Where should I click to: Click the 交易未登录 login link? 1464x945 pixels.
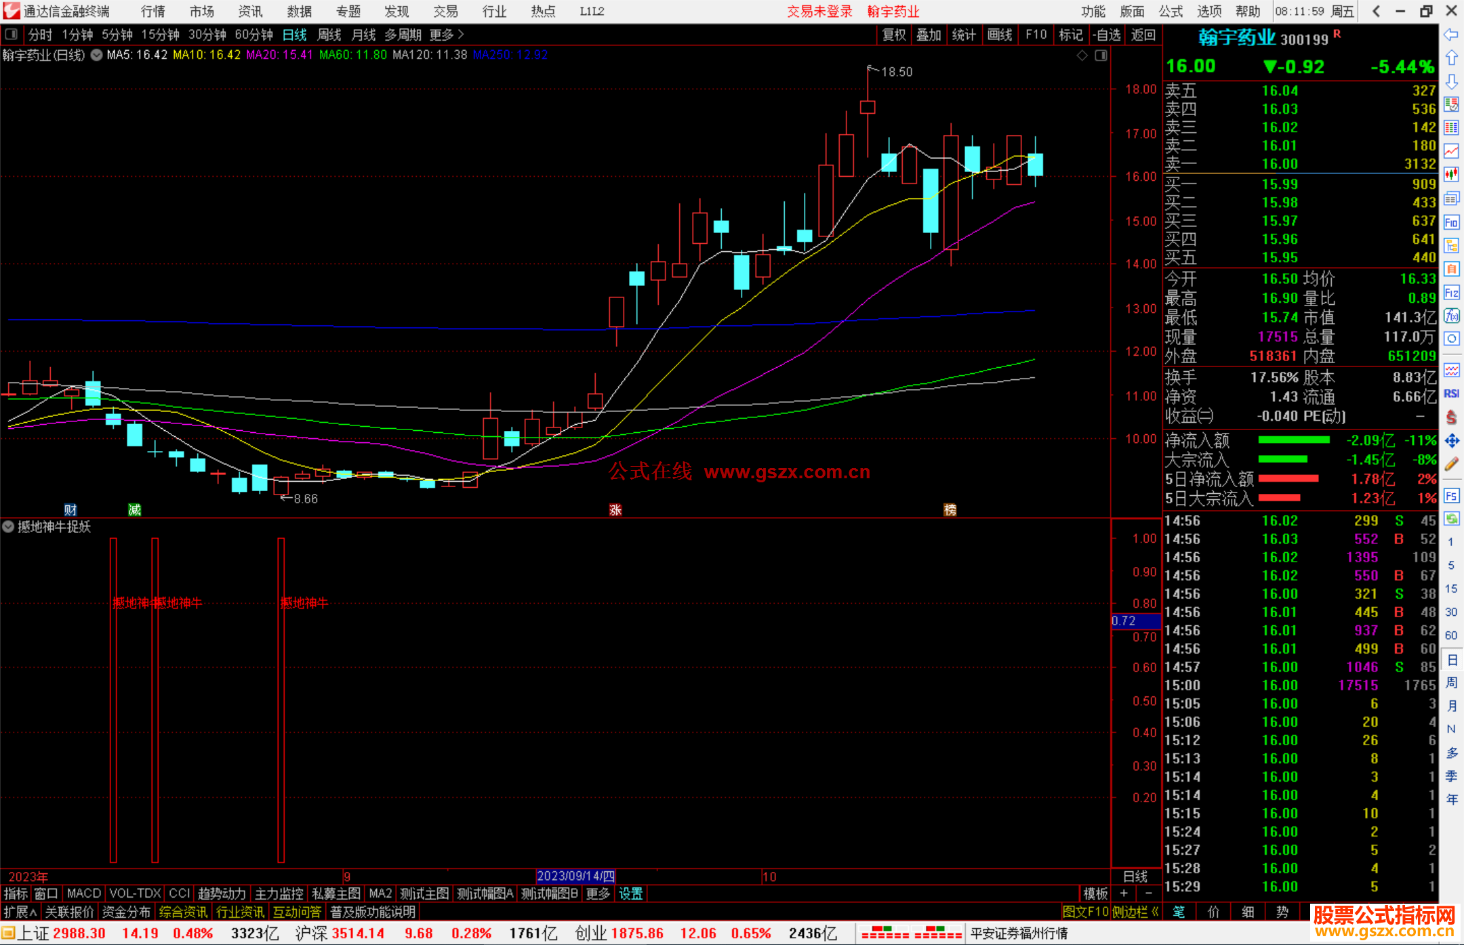coord(819,11)
